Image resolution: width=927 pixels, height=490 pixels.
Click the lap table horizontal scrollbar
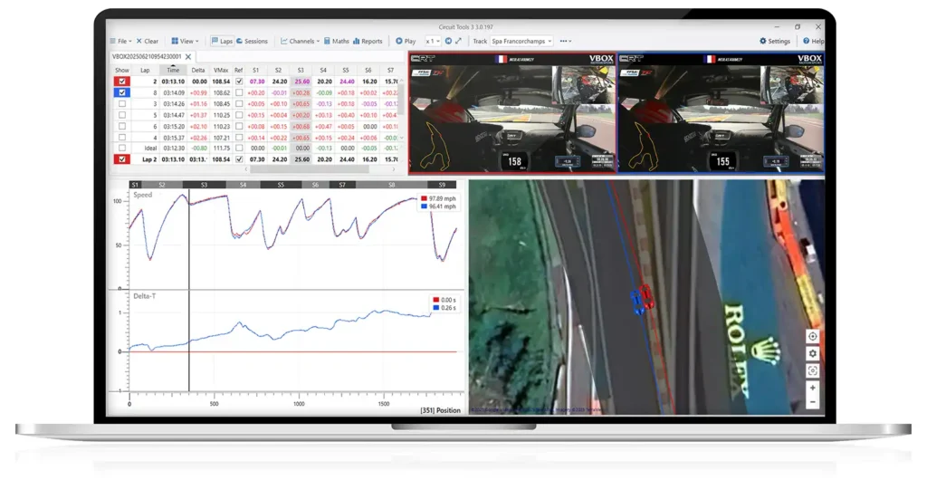(x=310, y=169)
